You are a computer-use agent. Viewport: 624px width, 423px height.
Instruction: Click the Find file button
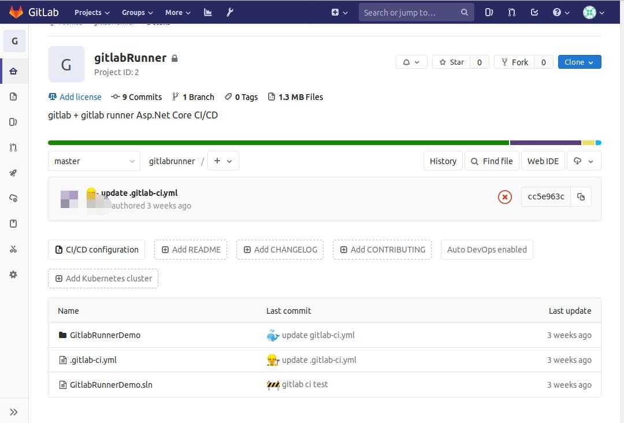pos(492,161)
